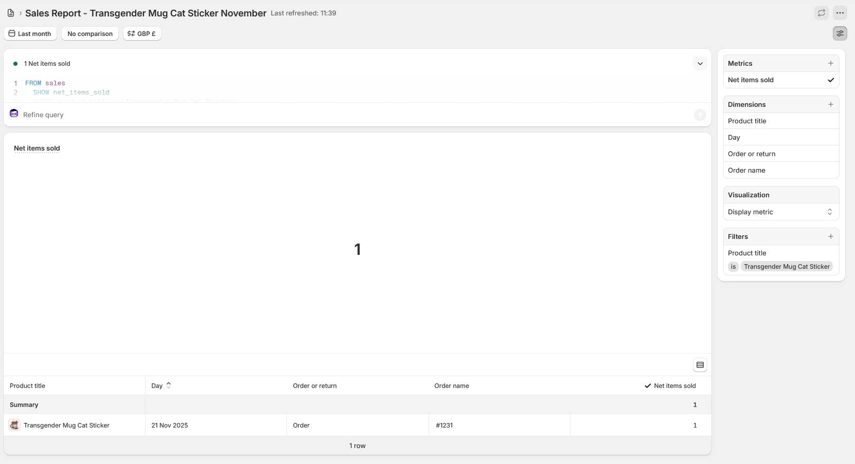
Task: Open the Last month date range picker
Action: [x=30, y=34]
